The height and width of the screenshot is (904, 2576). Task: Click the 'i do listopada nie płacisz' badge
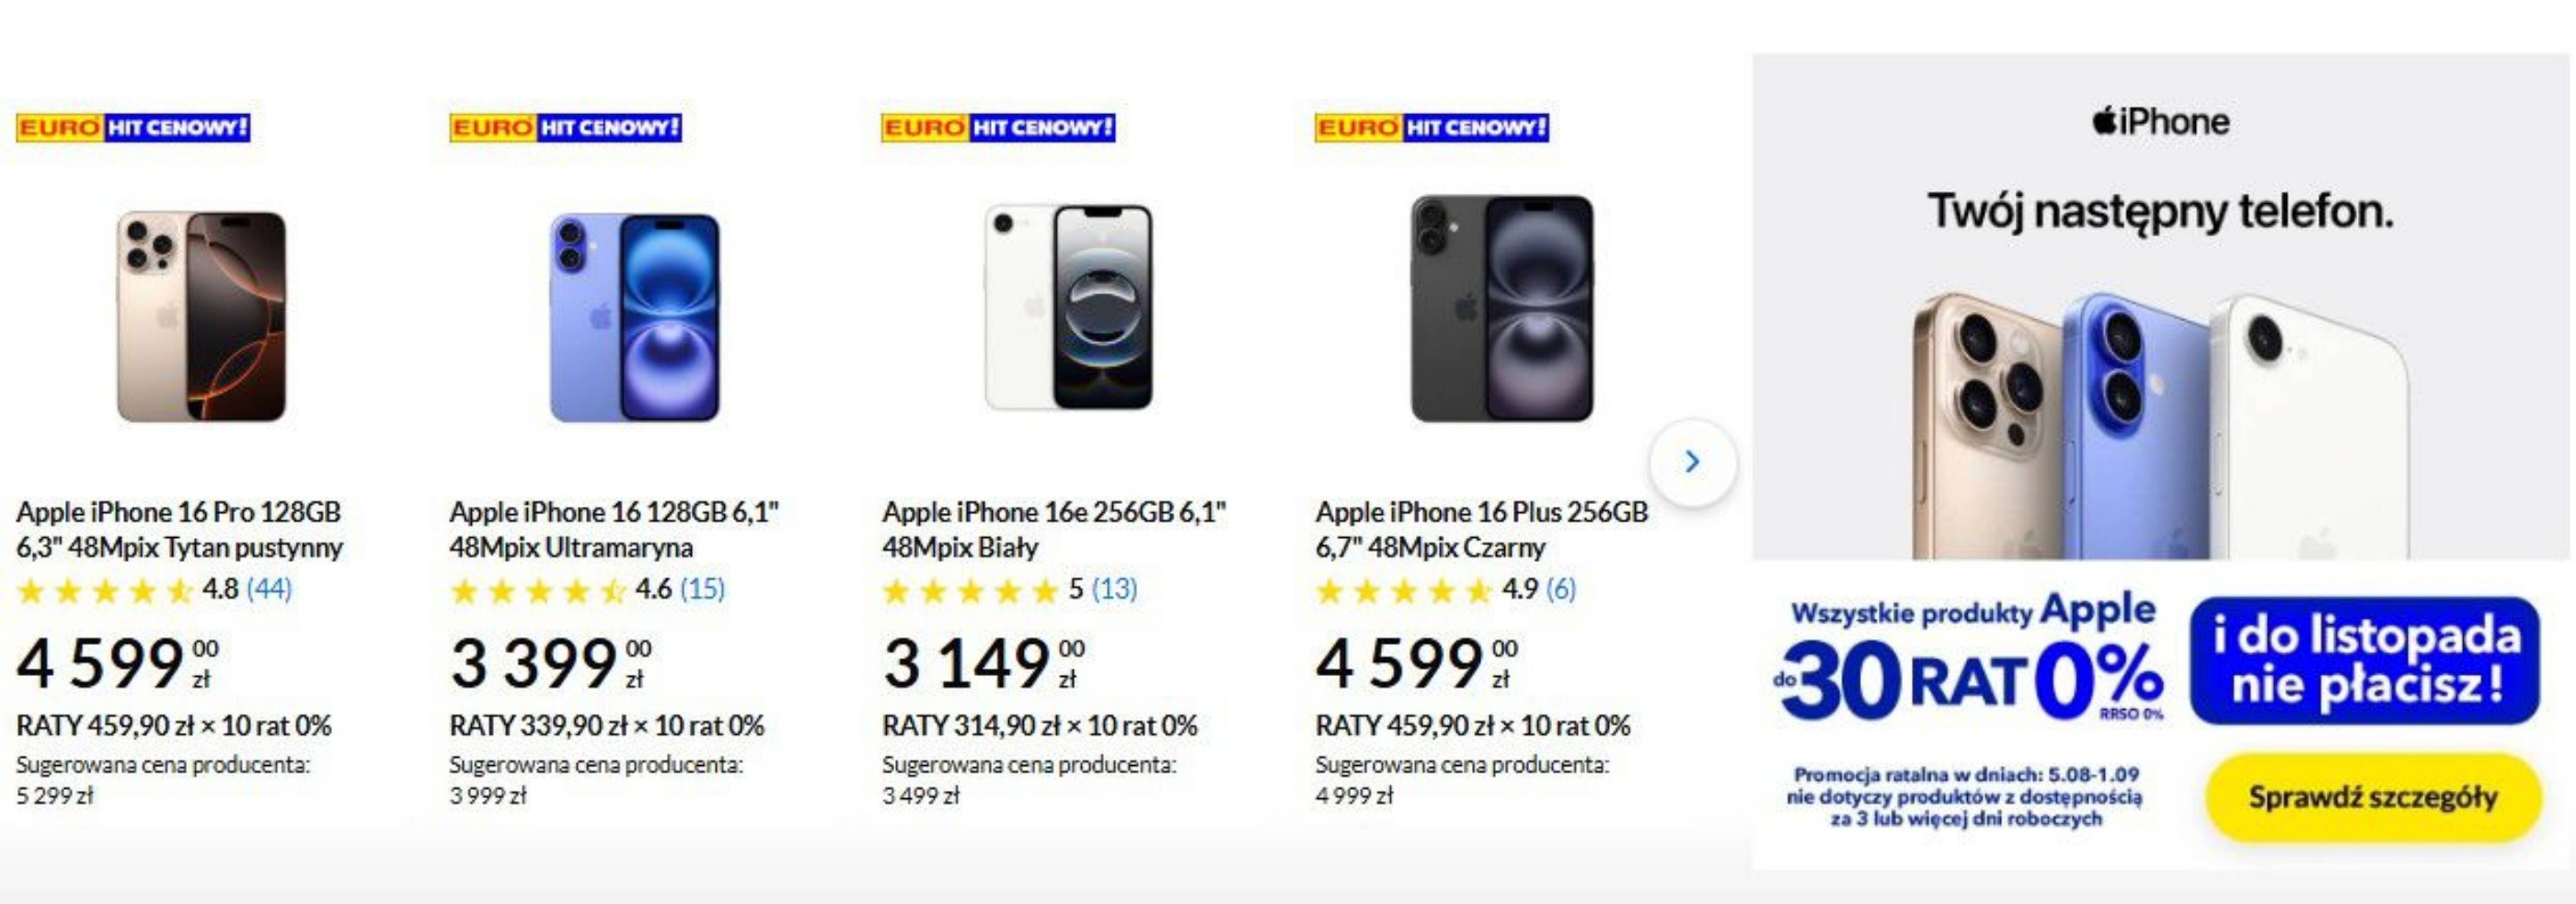tap(2365, 661)
